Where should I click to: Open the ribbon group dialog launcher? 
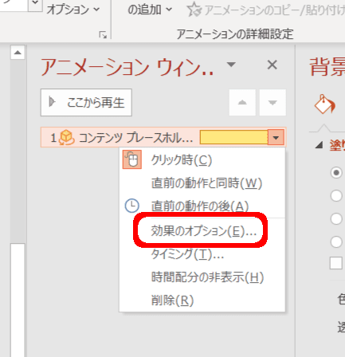103,34
